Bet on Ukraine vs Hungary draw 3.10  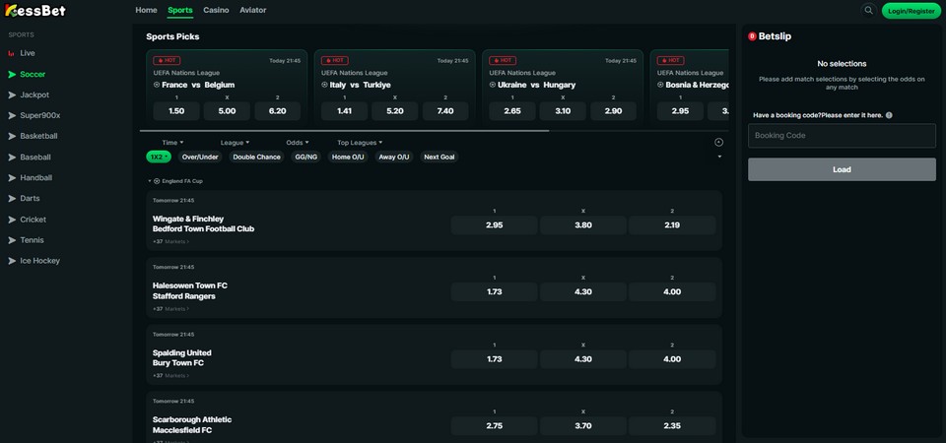pyautogui.click(x=563, y=111)
